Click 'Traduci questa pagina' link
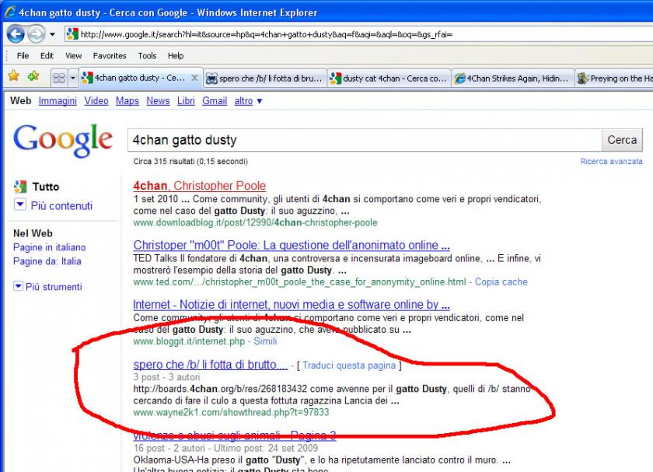This screenshot has width=653, height=472. (x=349, y=365)
